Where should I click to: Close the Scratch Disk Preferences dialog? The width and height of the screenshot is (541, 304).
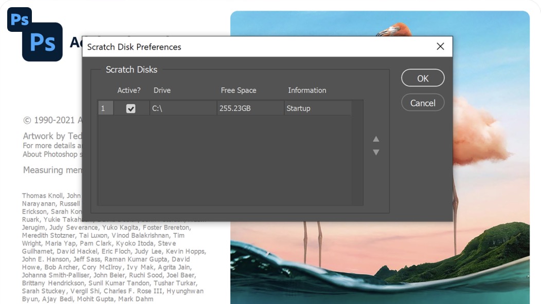440,47
